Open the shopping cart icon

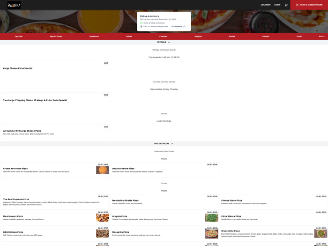tap(286, 5)
